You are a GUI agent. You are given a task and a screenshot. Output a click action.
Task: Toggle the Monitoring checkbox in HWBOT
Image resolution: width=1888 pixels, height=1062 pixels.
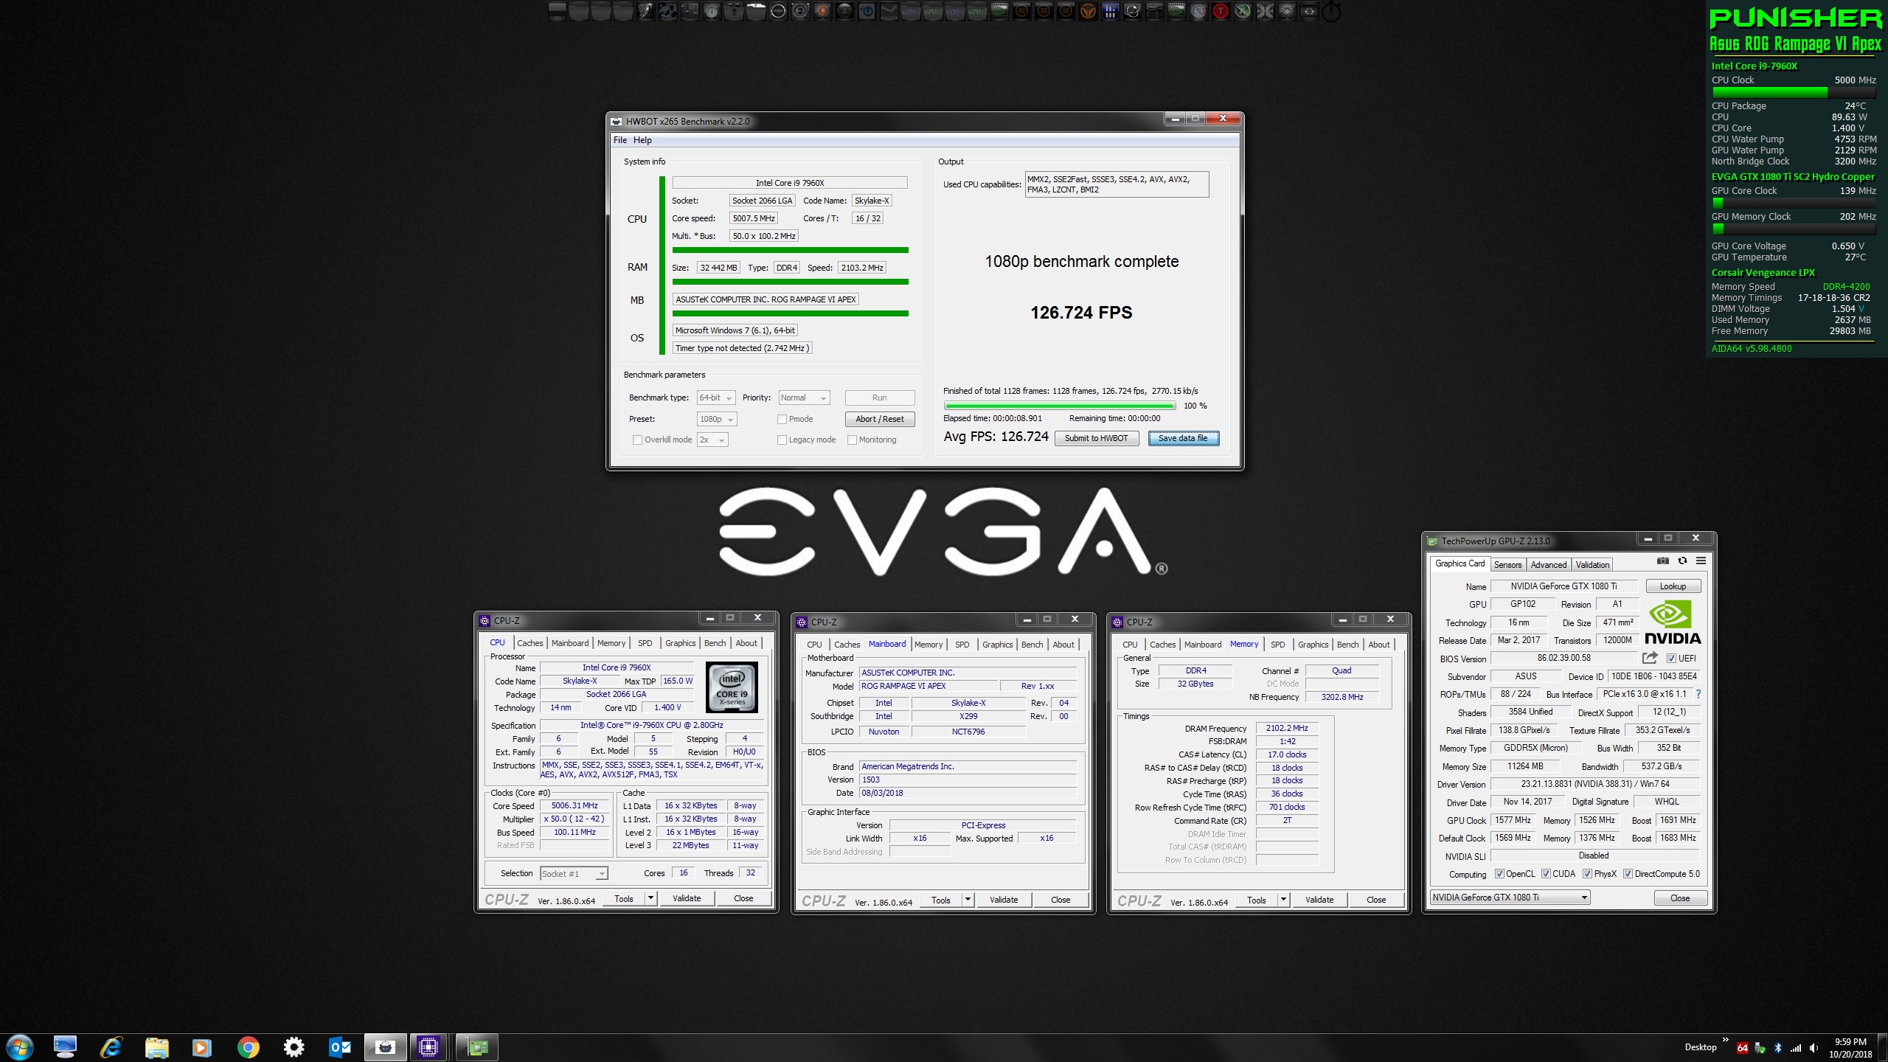[x=852, y=440]
